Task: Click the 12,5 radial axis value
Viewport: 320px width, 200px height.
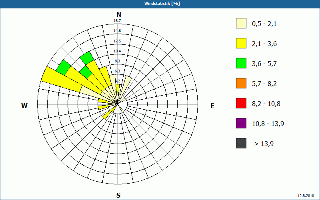Action: 117,41
